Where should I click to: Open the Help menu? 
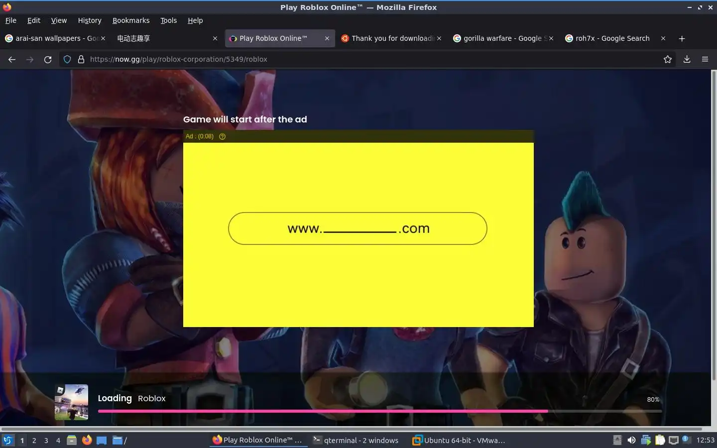195,20
